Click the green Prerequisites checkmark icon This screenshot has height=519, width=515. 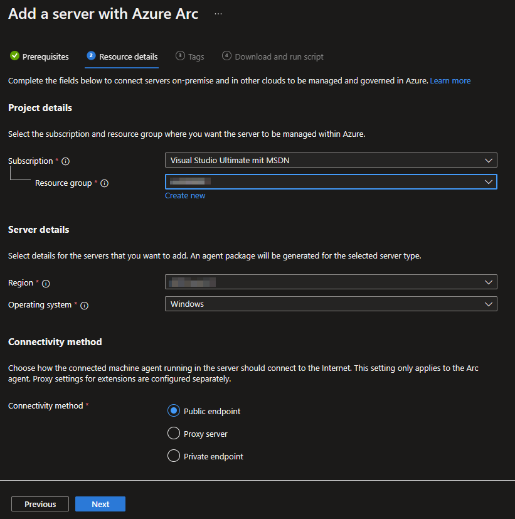14,56
